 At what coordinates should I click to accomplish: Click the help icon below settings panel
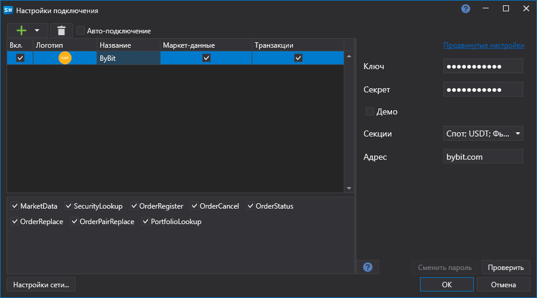tap(368, 267)
